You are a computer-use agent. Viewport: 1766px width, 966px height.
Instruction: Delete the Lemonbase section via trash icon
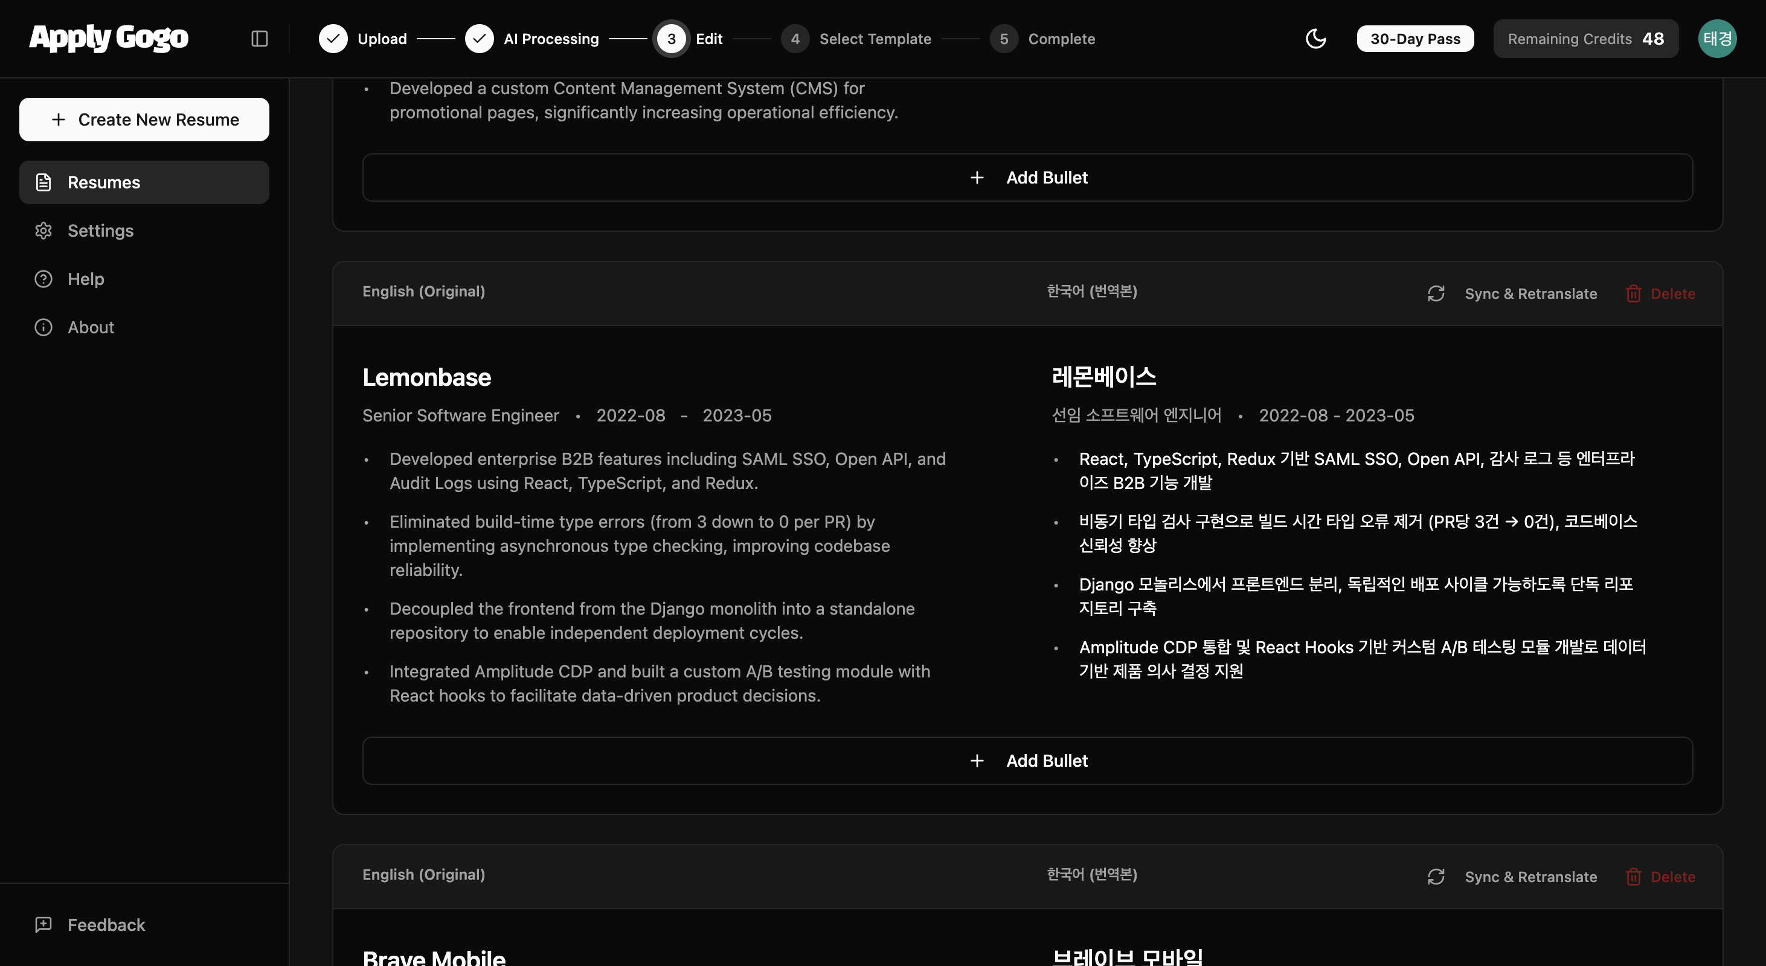point(1634,293)
